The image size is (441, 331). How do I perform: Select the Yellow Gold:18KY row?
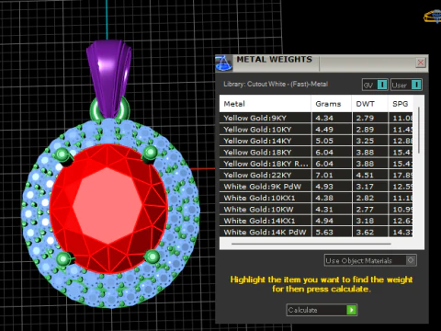(316, 152)
